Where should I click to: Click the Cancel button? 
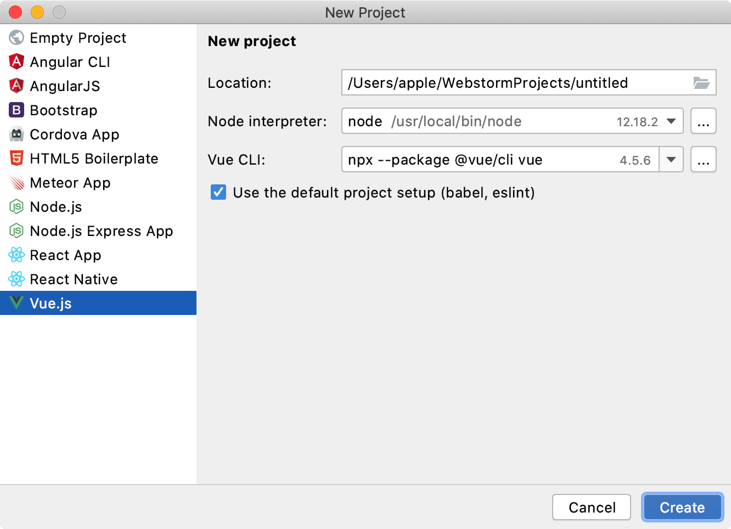tap(592, 507)
